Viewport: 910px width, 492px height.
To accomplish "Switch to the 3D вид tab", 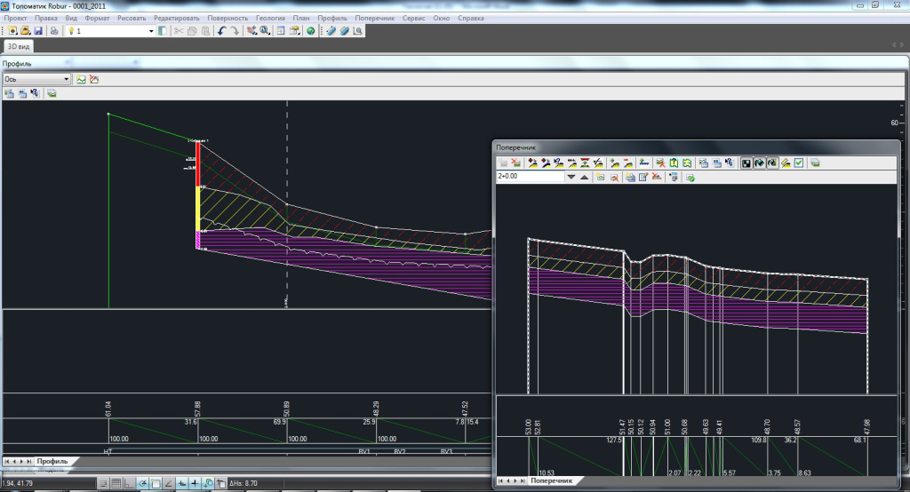I will pyautogui.click(x=17, y=45).
